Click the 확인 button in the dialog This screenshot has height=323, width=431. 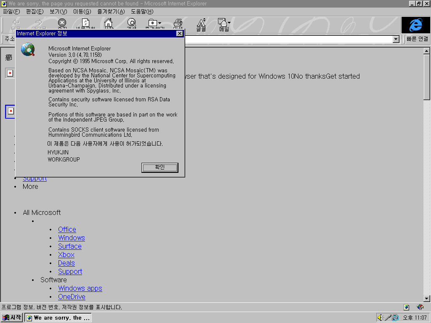(x=160, y=167)
